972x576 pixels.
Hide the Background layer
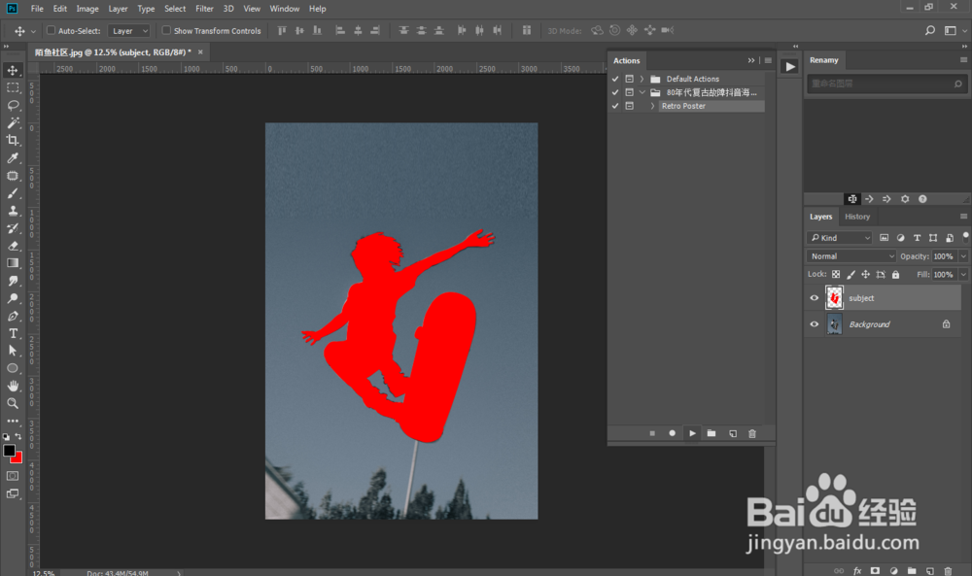click(x=815, y=323)
